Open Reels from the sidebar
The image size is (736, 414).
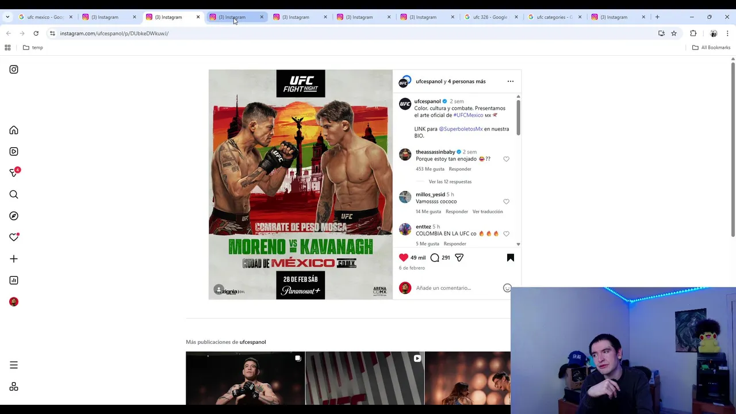(14, 152)
